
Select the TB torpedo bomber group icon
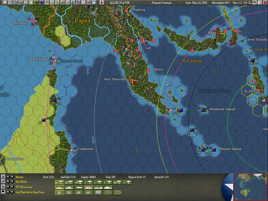[79, 182]
